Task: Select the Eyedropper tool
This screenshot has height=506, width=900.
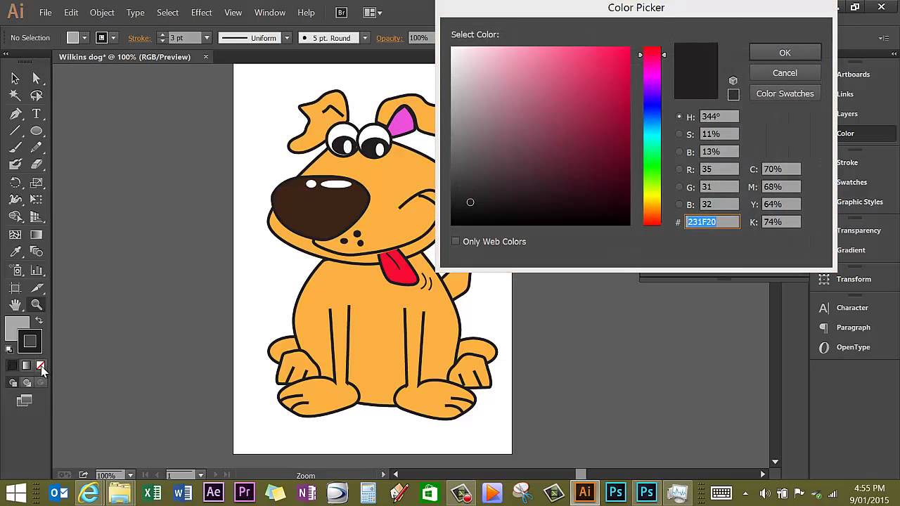Action: (x=15, y=252)
